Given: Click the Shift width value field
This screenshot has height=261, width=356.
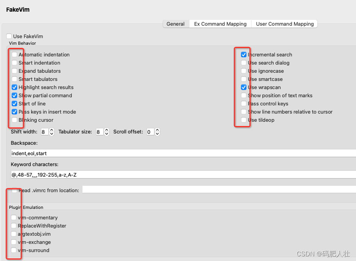Looking at the screenshot, I should coord(44,132).
